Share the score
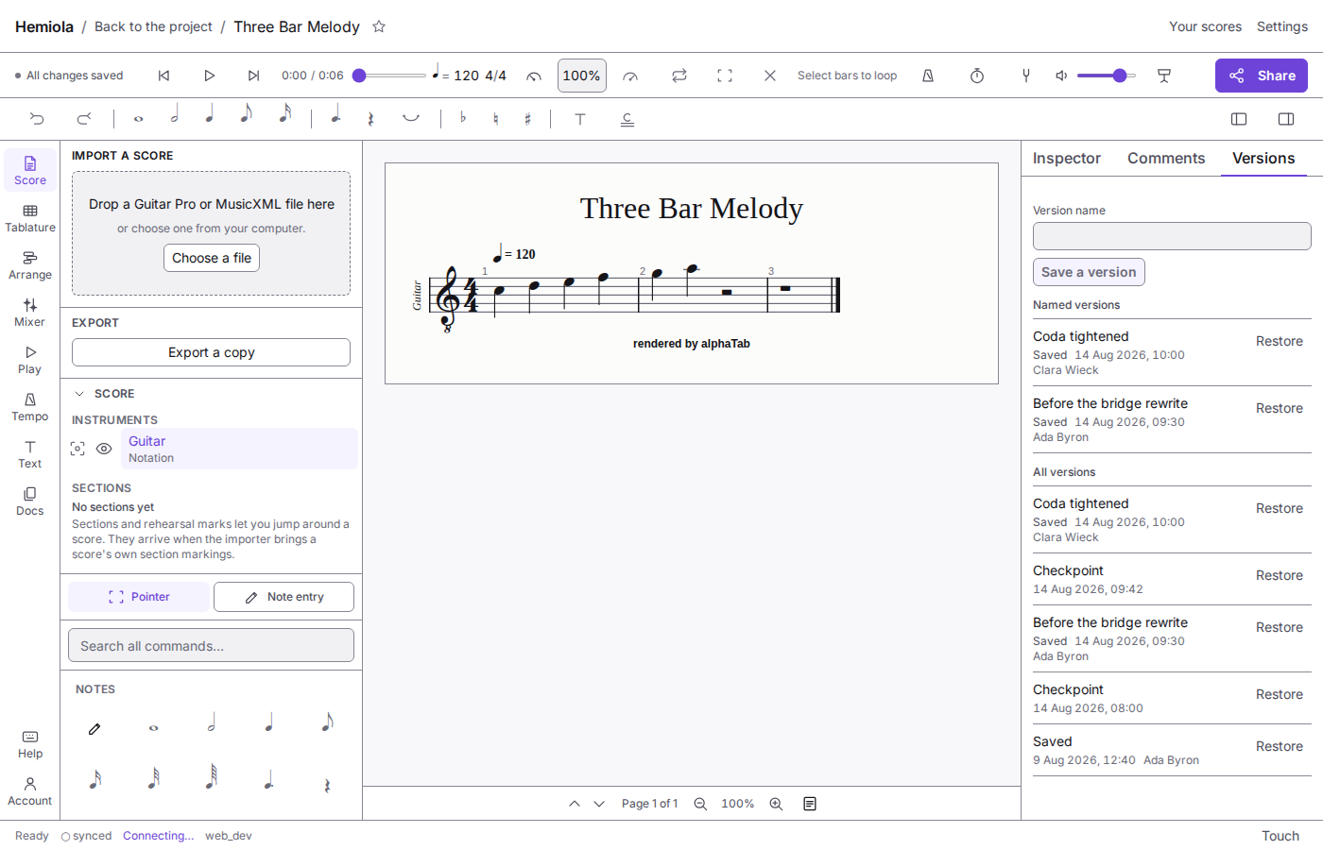 [x=1262, y=76]
